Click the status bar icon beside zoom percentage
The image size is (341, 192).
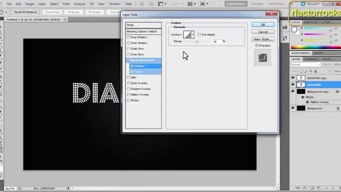[19, 188]
